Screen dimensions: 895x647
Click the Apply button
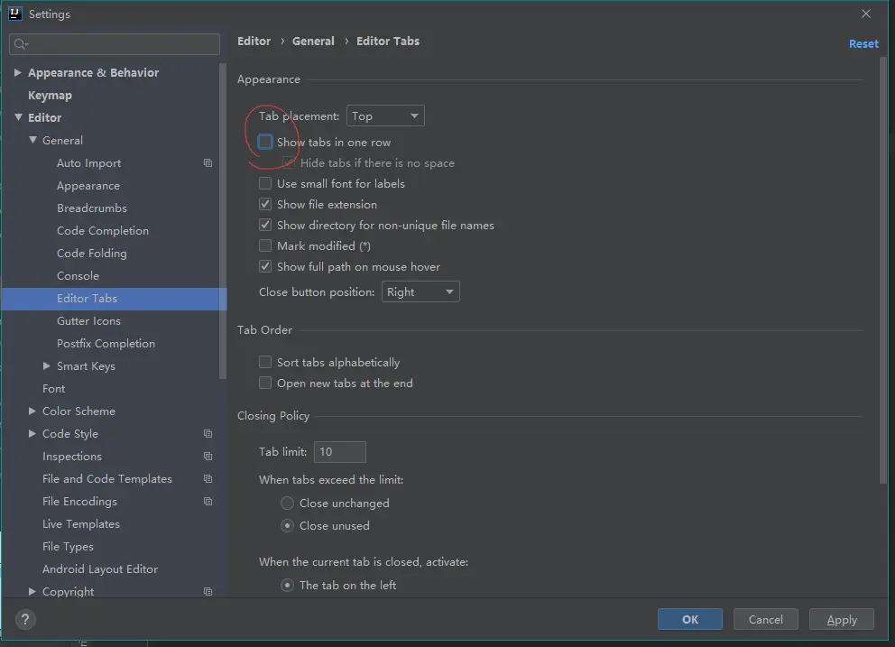[842, 620]
